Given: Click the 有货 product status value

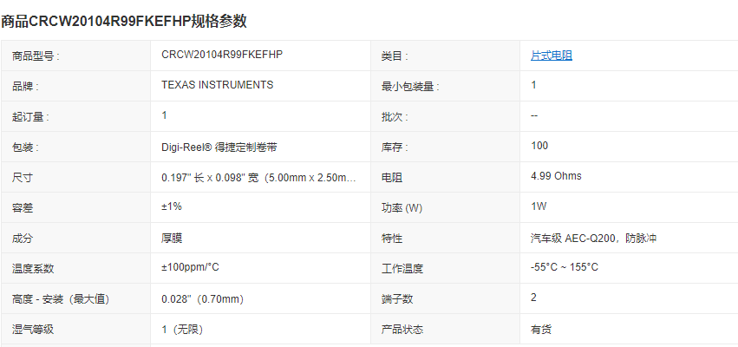Looking at the screenshot, I should point(540,329).
